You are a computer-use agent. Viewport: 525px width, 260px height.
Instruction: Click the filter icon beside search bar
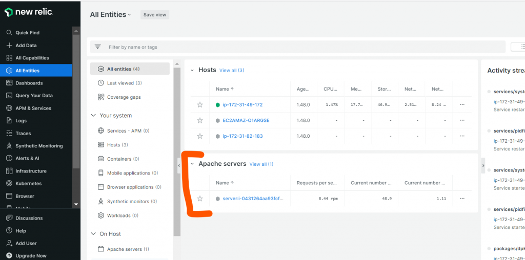coord(98,47)
